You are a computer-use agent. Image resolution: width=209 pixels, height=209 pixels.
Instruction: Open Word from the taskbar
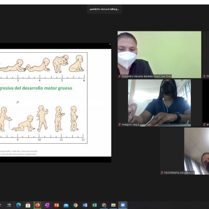click(85, 205)
